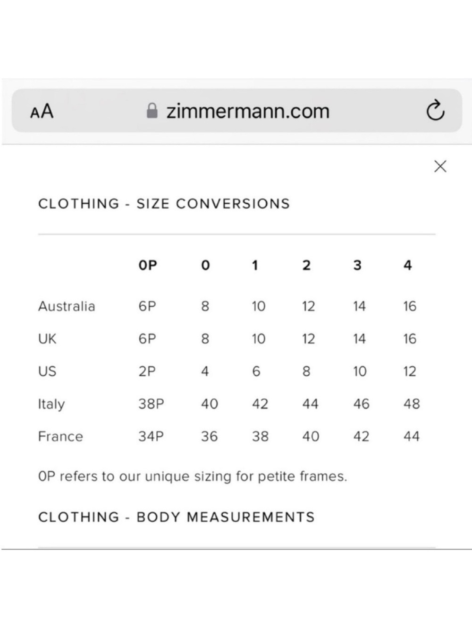Image resolution: width=472 pixels, height=630 pixels.
Task: Click the size 2 column header
Action: (306, 265)
